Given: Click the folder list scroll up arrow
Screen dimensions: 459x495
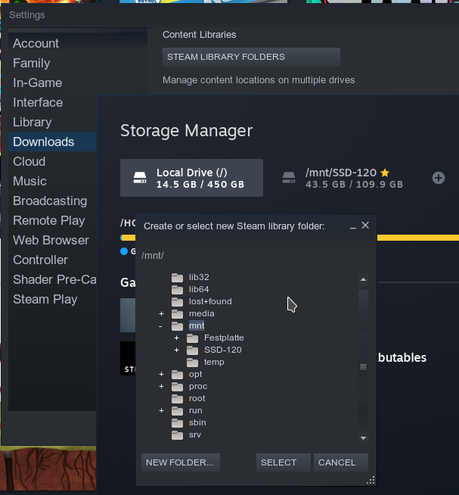Looking at the screenshot, I should tap(363, 280).
